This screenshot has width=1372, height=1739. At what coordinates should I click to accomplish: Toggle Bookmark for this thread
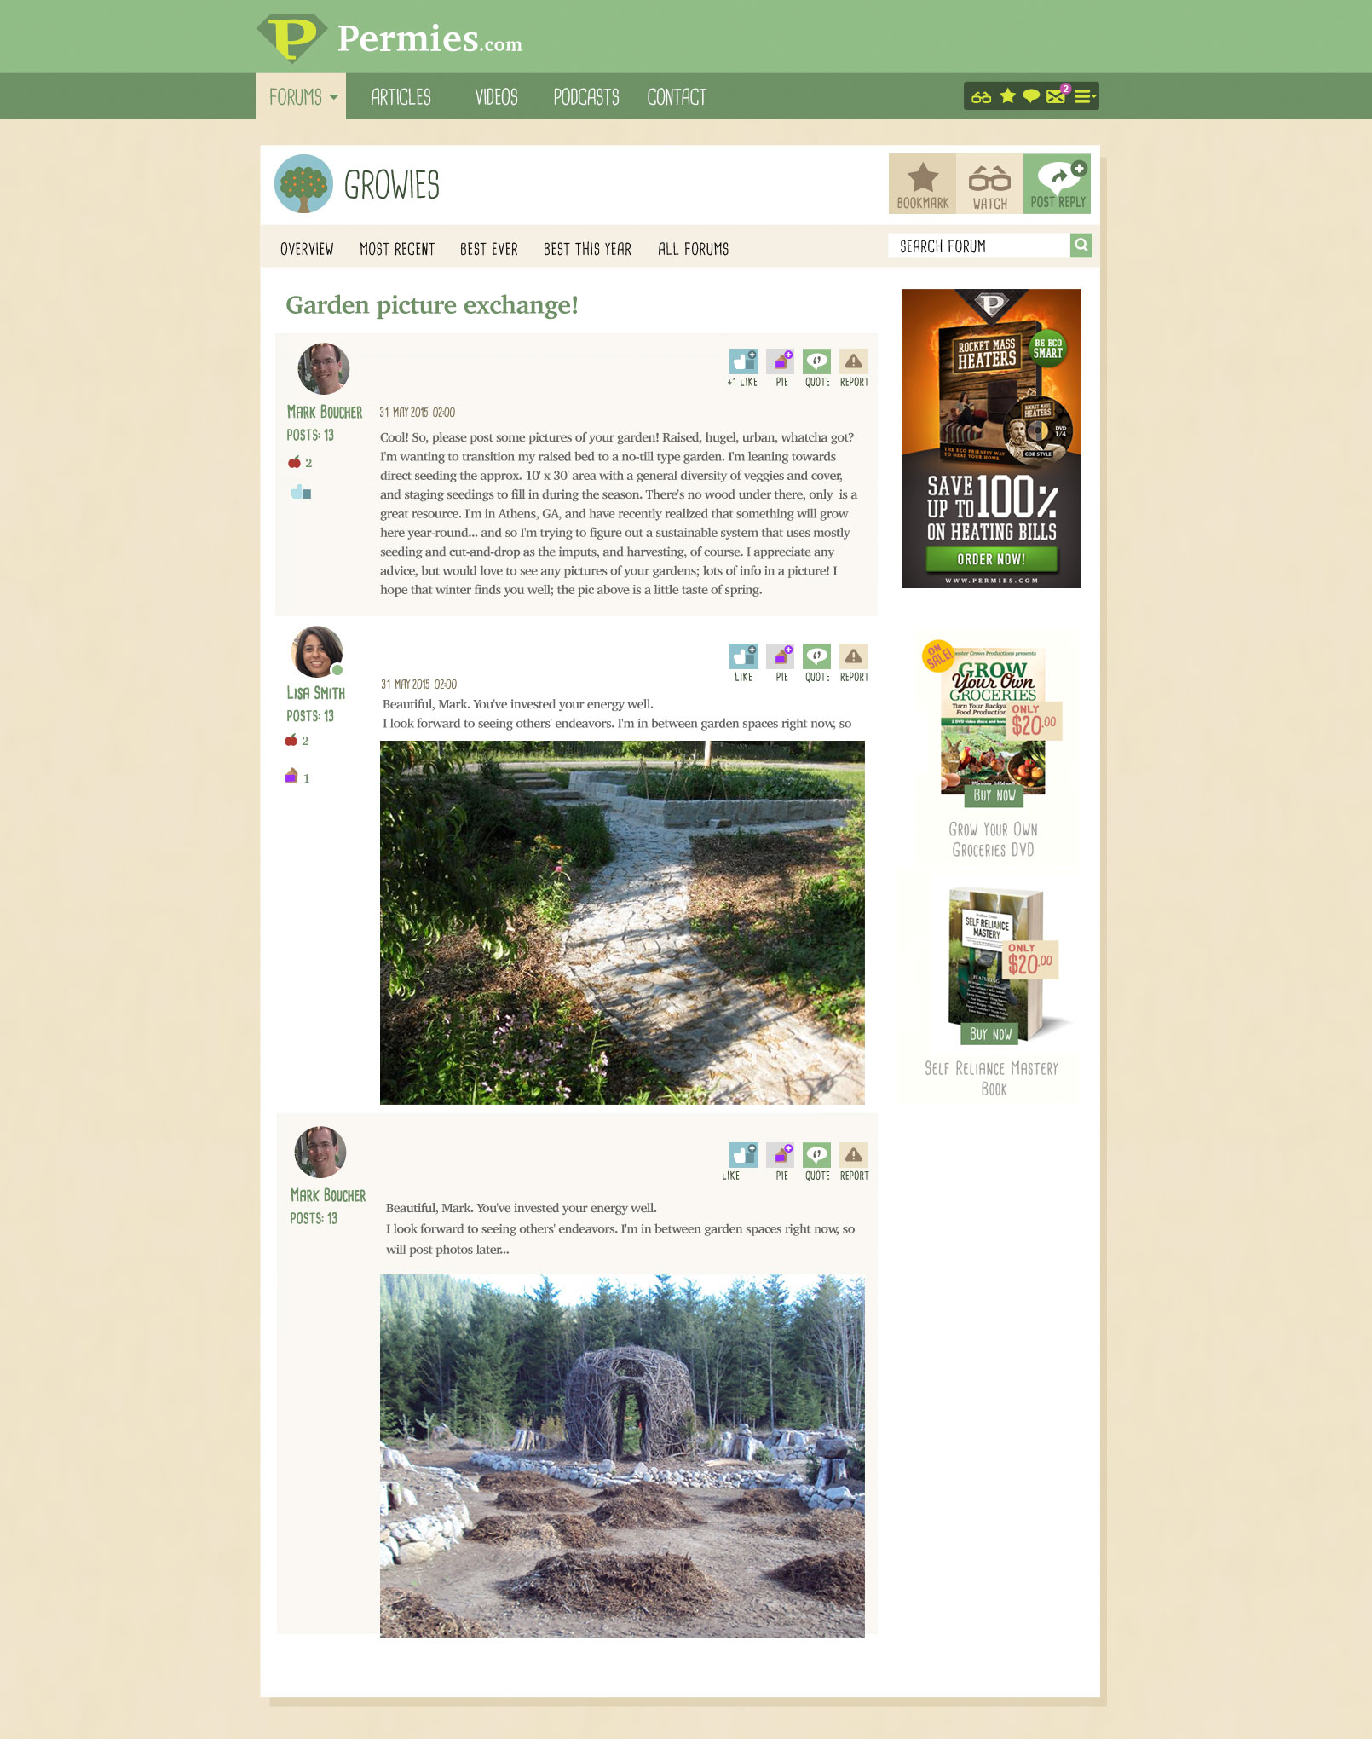pyautogui.click(x=922, y=184)
